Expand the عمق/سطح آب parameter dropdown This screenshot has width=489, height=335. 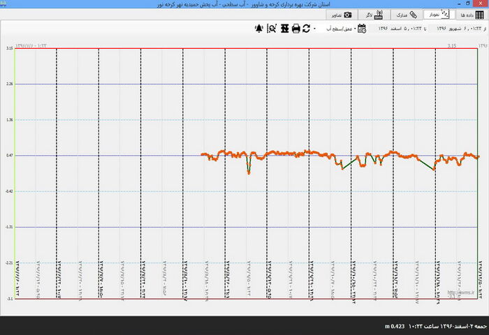(x=341, y=29)
